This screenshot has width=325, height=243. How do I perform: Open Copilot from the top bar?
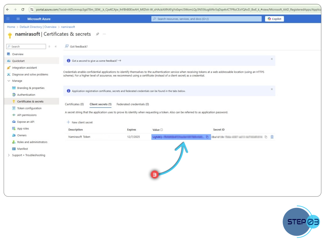[x=274, y=19]
